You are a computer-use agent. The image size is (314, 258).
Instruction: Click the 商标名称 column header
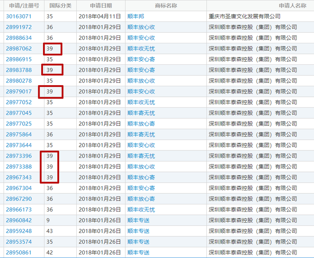(x=166, y=6)
